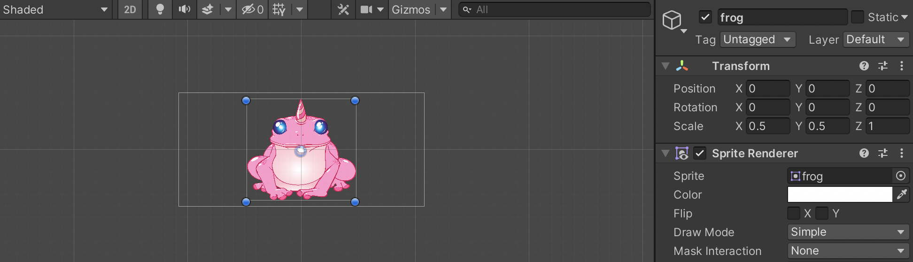Screen dimensions: 913x262
Task: Open Sprite Renderer presets icon
Action: pyautogui.click(x=883, y=153)
